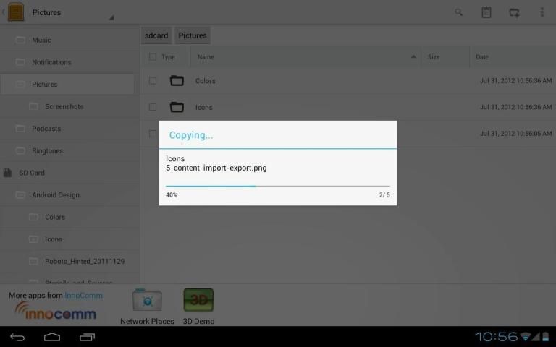Tap the clipboard paste icon
This screenshot has height=347, width=556.
click(486, 12)
